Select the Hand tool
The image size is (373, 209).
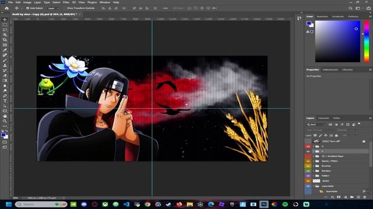point(5,116)
